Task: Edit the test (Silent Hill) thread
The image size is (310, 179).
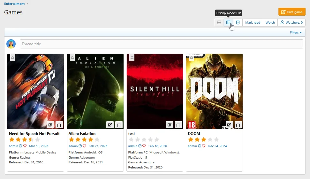Action: [x=170, y=125]
